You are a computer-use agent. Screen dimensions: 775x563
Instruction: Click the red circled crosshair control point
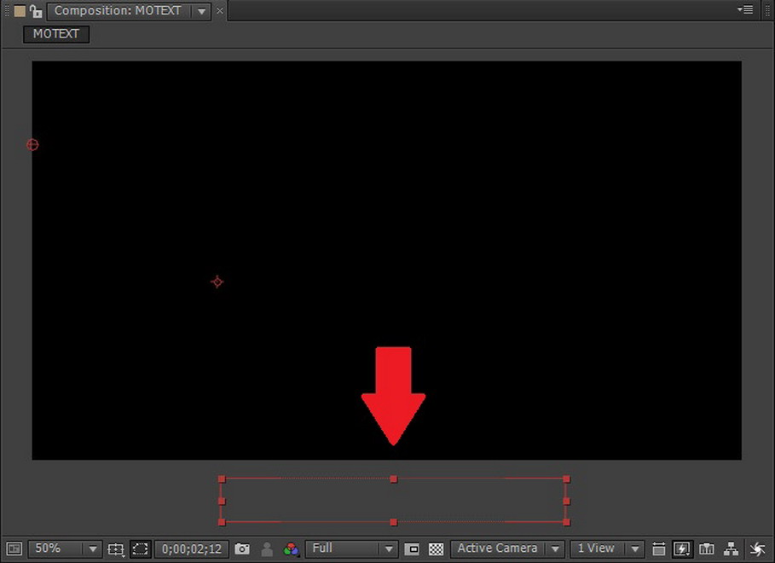click(32, 145)
